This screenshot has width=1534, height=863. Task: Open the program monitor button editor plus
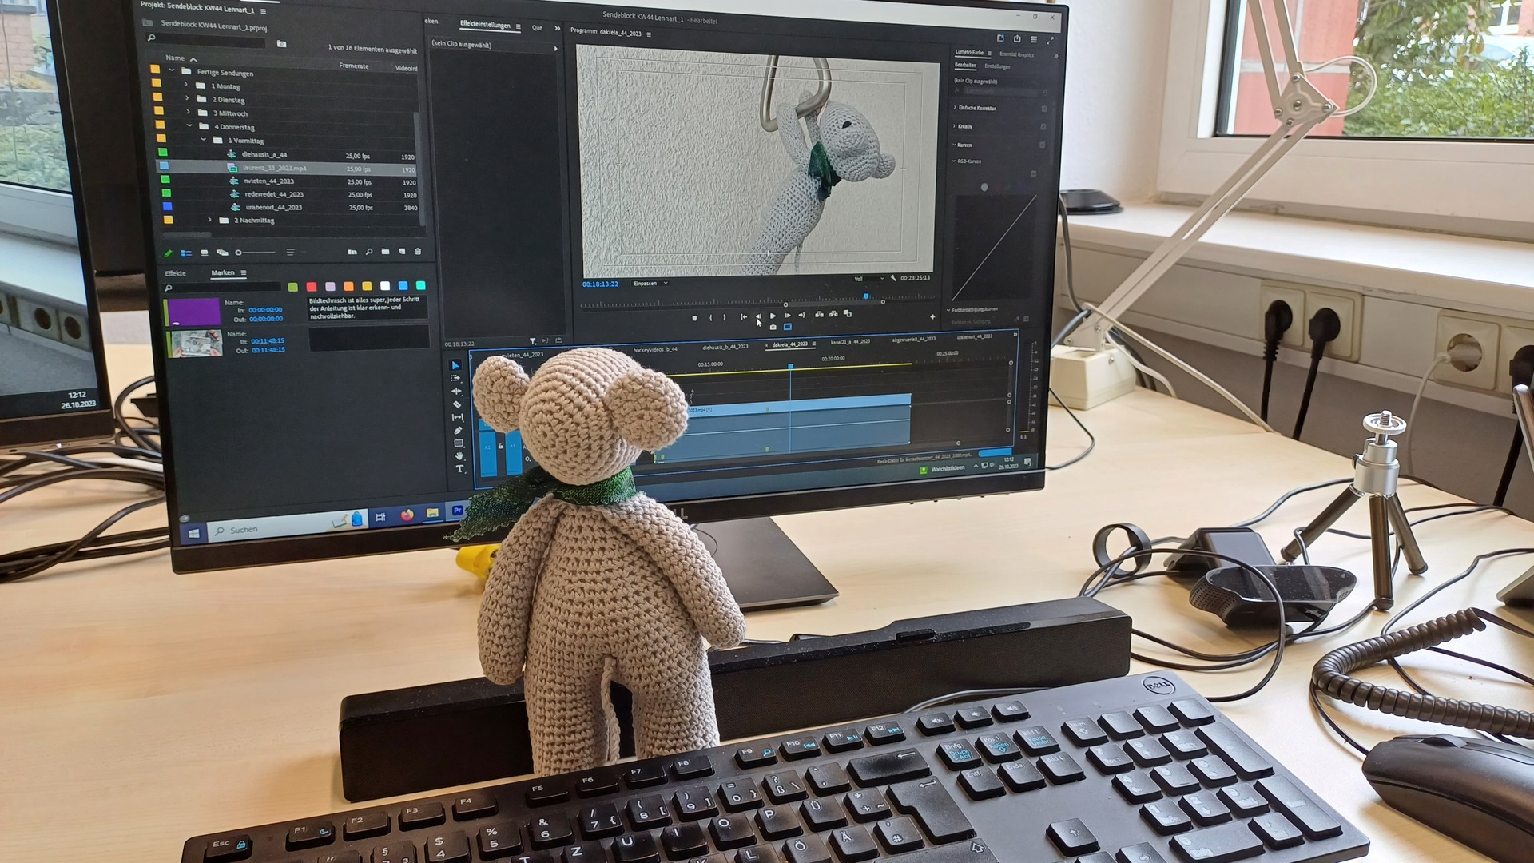pos(932,316)
